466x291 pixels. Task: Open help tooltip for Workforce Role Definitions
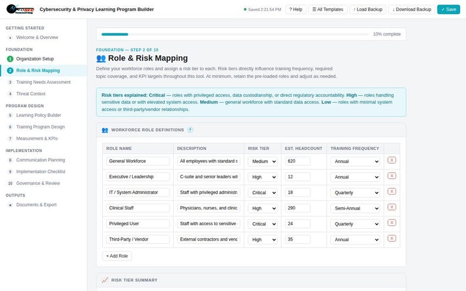[x=190, y=130]
